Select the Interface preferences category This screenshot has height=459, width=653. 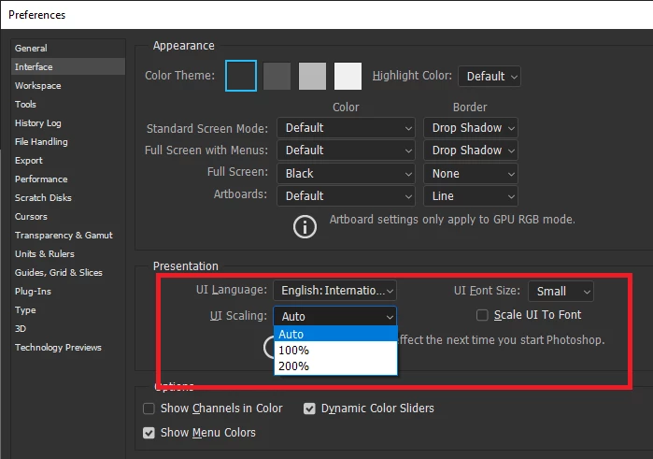[68, 66]
